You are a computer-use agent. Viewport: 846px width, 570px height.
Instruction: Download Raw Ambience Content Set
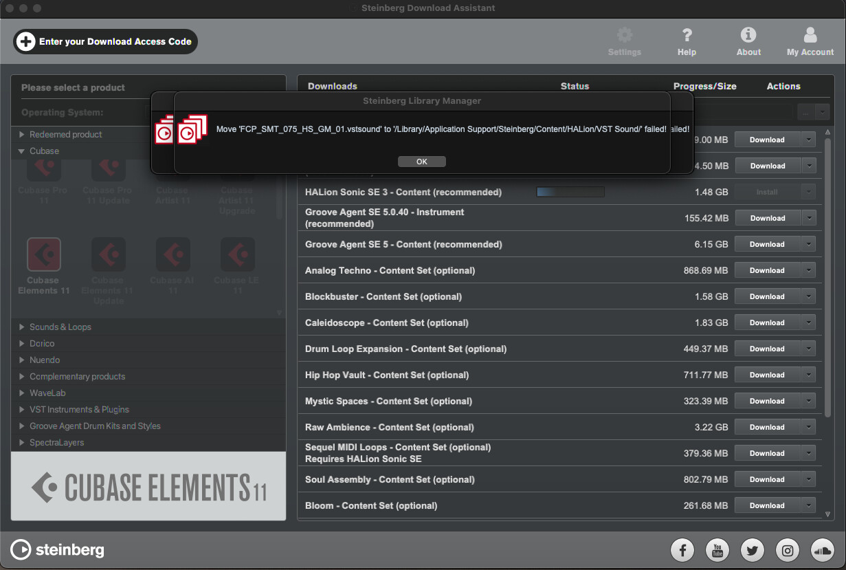click(768, 427)
